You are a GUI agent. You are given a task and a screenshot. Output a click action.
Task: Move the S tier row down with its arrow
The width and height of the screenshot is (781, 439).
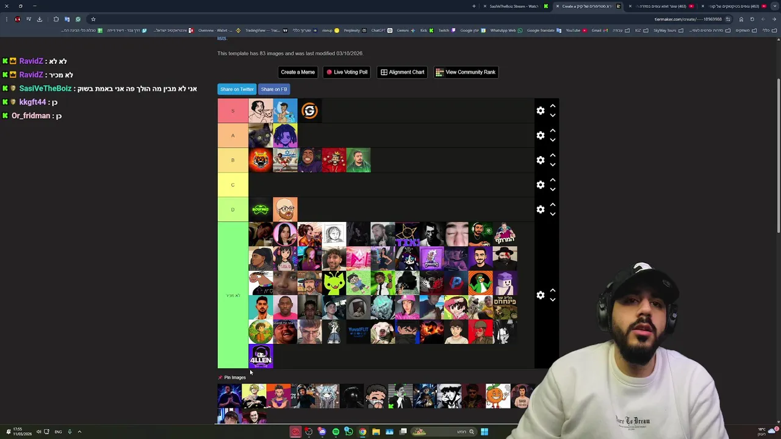coord(553,115)
